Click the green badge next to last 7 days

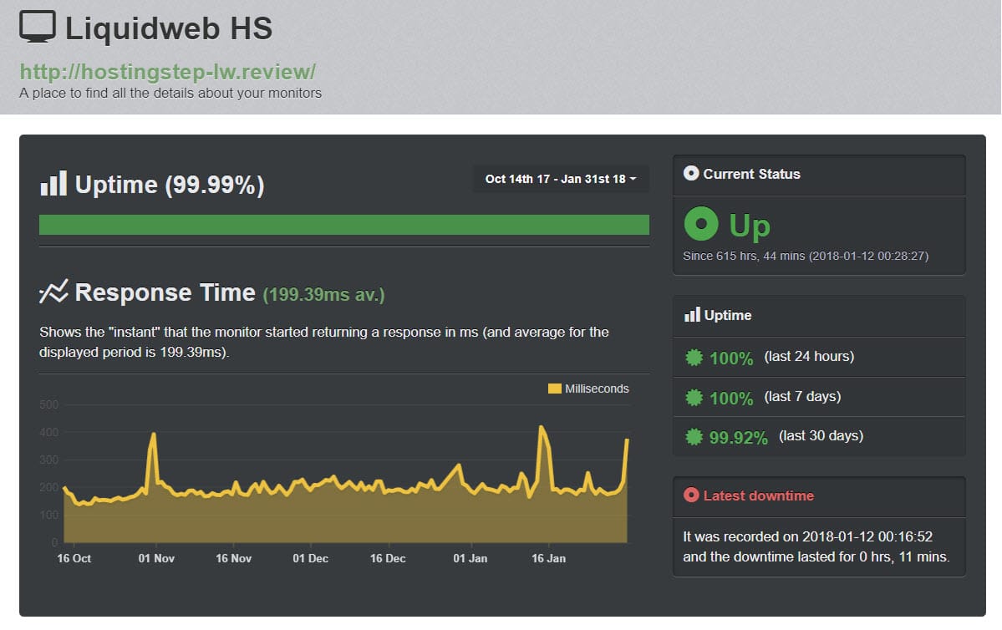(694, 398)
